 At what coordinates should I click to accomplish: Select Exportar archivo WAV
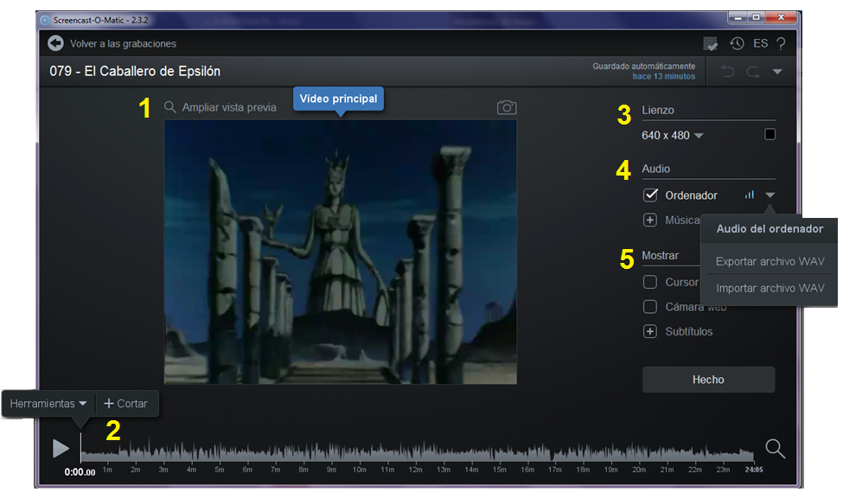770,261
